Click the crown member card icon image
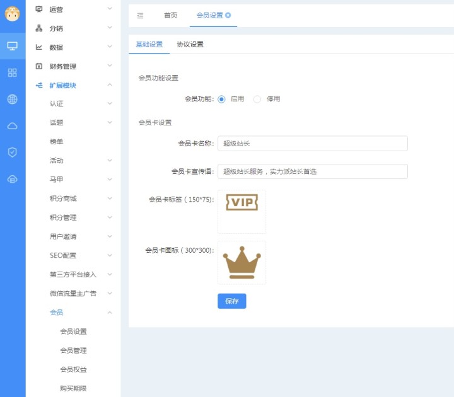This screenshot has width=454, height=397. pos(242,262)
